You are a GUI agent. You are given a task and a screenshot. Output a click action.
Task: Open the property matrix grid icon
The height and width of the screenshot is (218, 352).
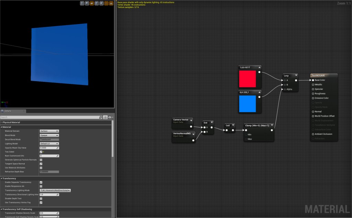tap(105, 117)
